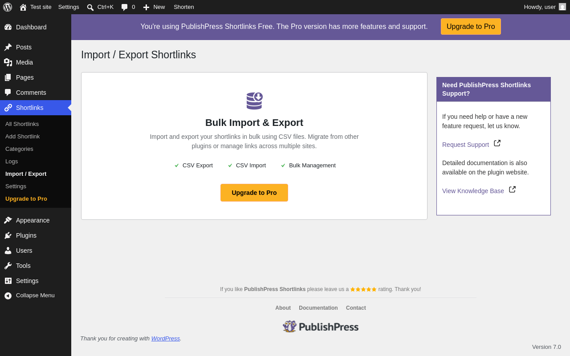This screenshot has width=570, height=356.
Task: Click the Posts pushpin icon
Action: [x=8, y=47]
